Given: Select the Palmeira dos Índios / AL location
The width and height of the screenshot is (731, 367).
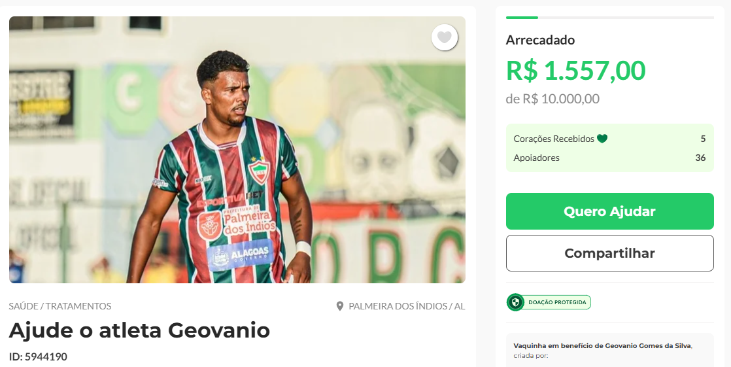Looking at the screenshot, I should 407,306.
